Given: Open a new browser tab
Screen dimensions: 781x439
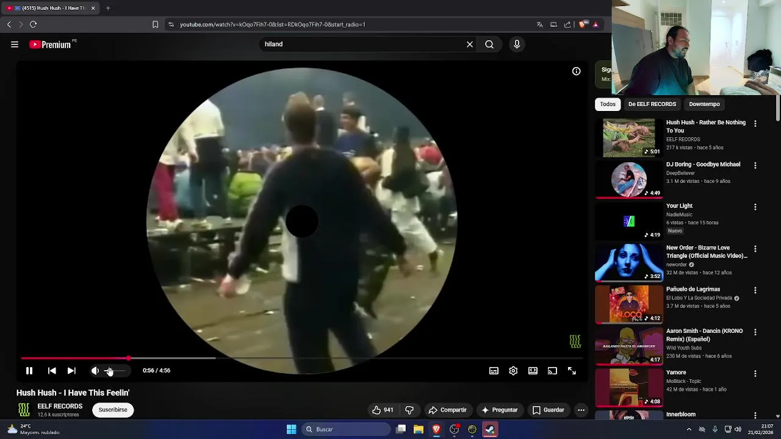Looking at the screenshot, I should click(x=108, y=8).
